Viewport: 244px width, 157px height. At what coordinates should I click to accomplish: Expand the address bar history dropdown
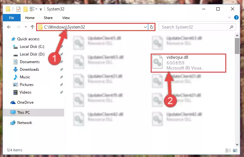tap(145, 27)
